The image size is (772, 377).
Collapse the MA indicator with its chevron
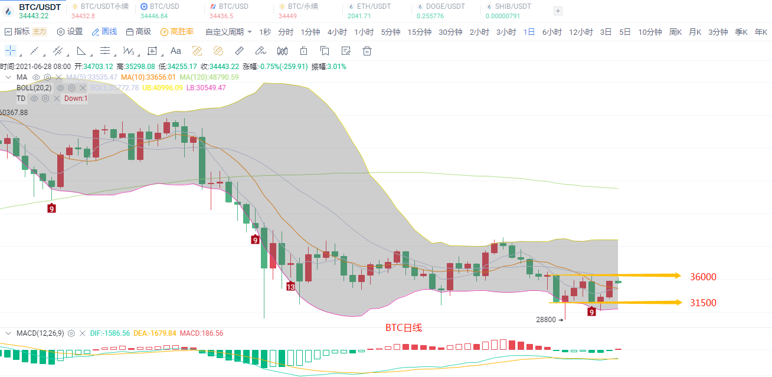[x=8, y=77]
